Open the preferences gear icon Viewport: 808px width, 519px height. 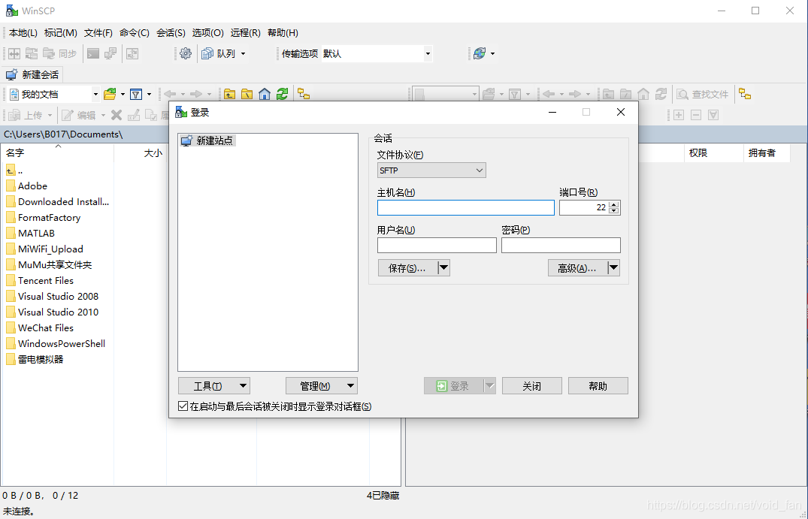pos(186,53)
